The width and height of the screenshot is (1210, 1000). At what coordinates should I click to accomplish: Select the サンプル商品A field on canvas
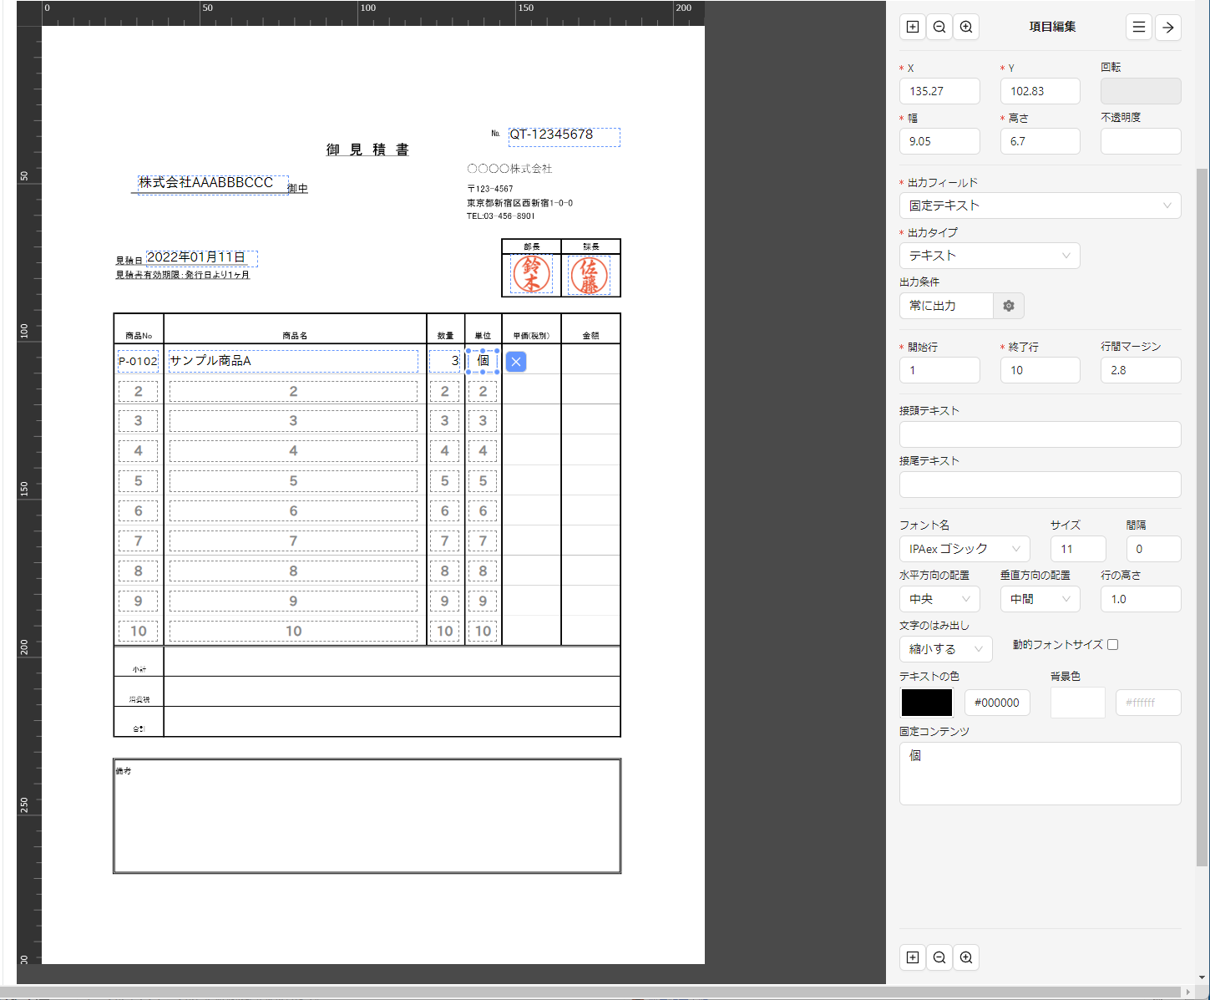tap(293, 361)
